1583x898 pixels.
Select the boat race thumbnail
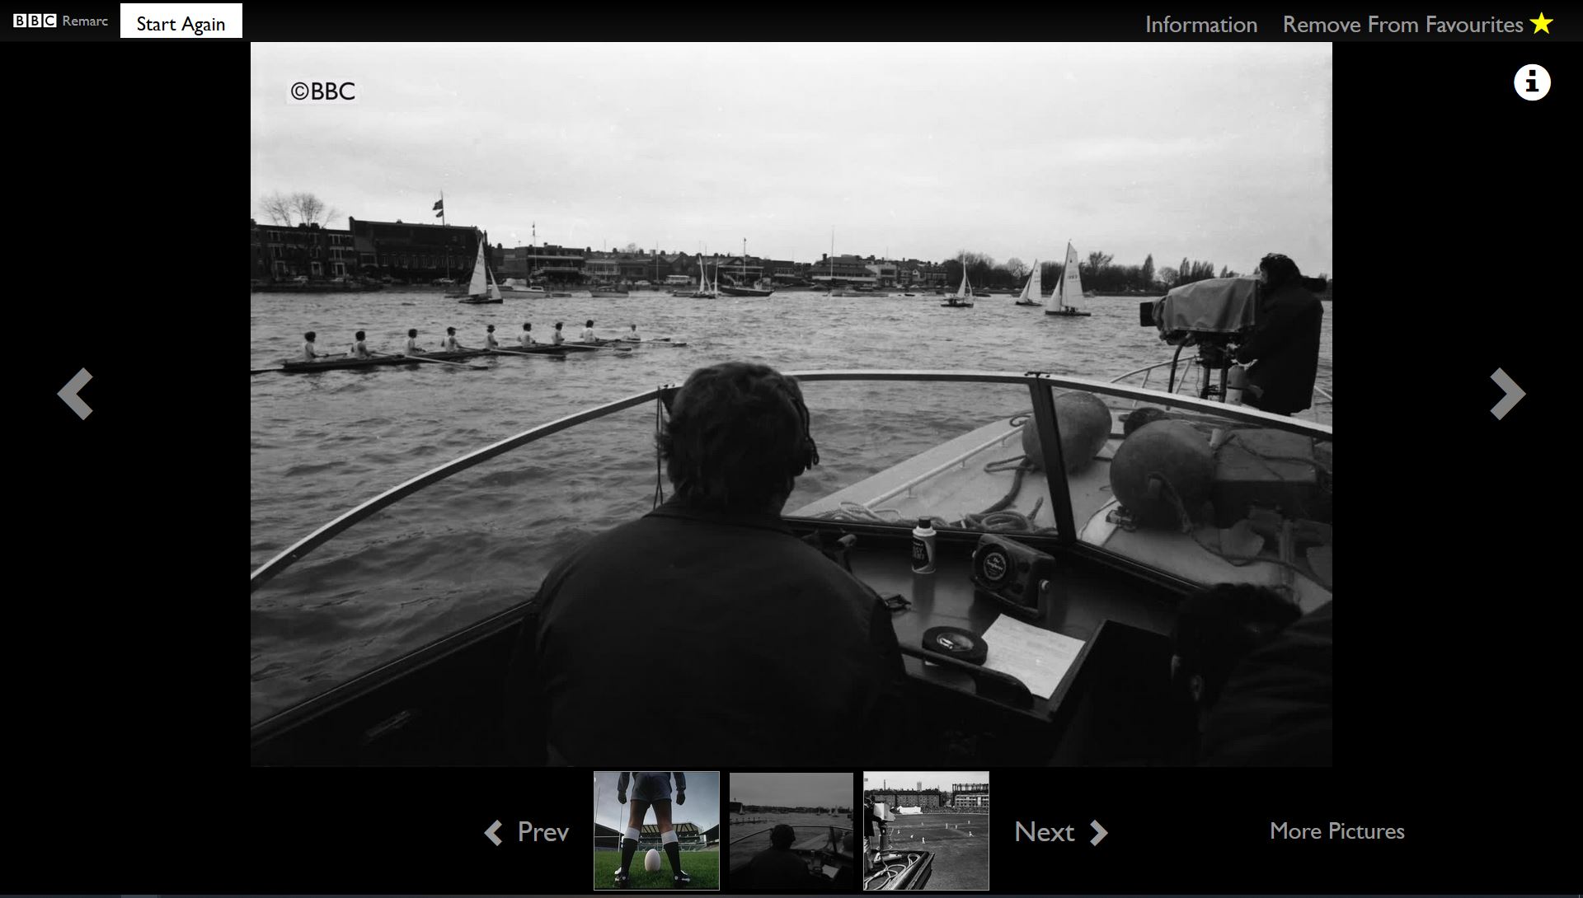791,830
